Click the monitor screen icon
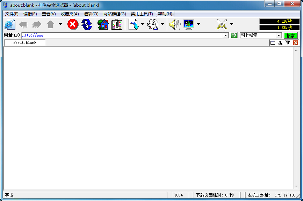The width and height of the screenshot is (303, 201). click(189, 24)
